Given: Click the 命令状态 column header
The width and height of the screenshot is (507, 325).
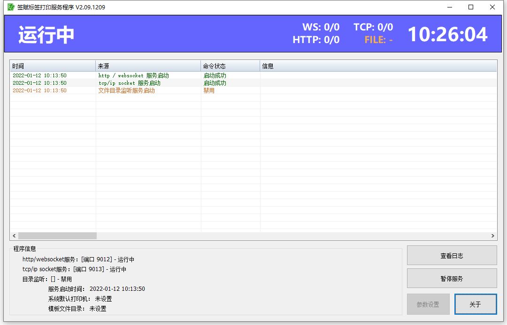Looking at the screenshot, I should point(230,66).
